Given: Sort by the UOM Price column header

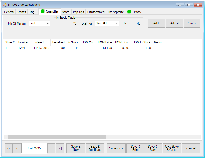Looking at the screenshot, I should pos(105,42).
